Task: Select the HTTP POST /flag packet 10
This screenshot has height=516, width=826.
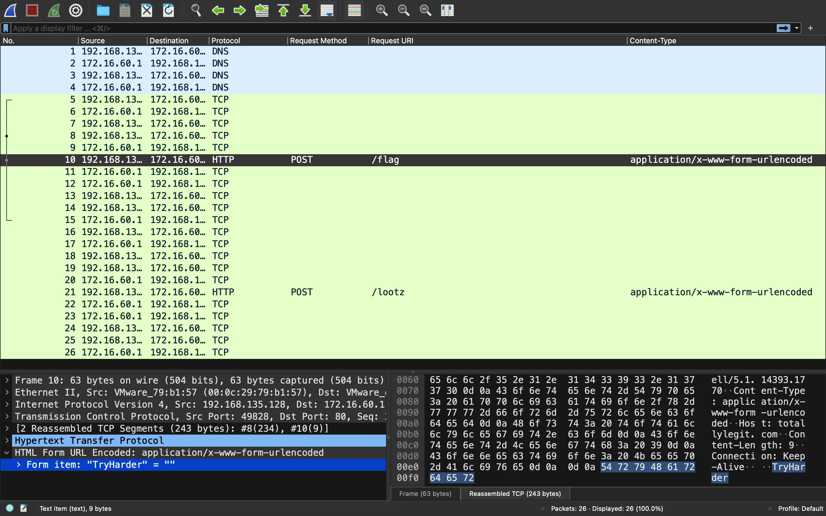Action: point(413,160)
